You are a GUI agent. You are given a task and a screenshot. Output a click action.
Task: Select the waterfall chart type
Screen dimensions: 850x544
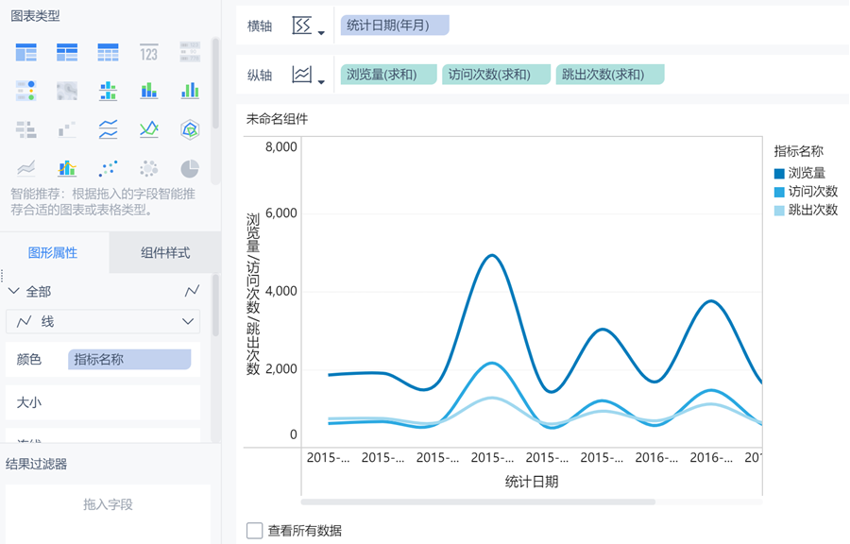pos(67,129)
